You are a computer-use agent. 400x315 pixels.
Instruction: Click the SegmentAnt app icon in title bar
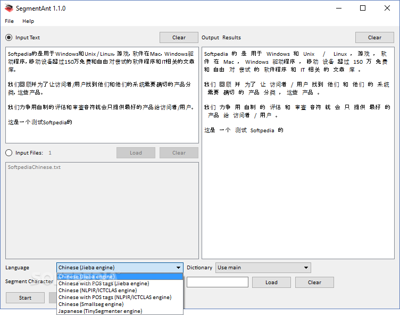9,8
